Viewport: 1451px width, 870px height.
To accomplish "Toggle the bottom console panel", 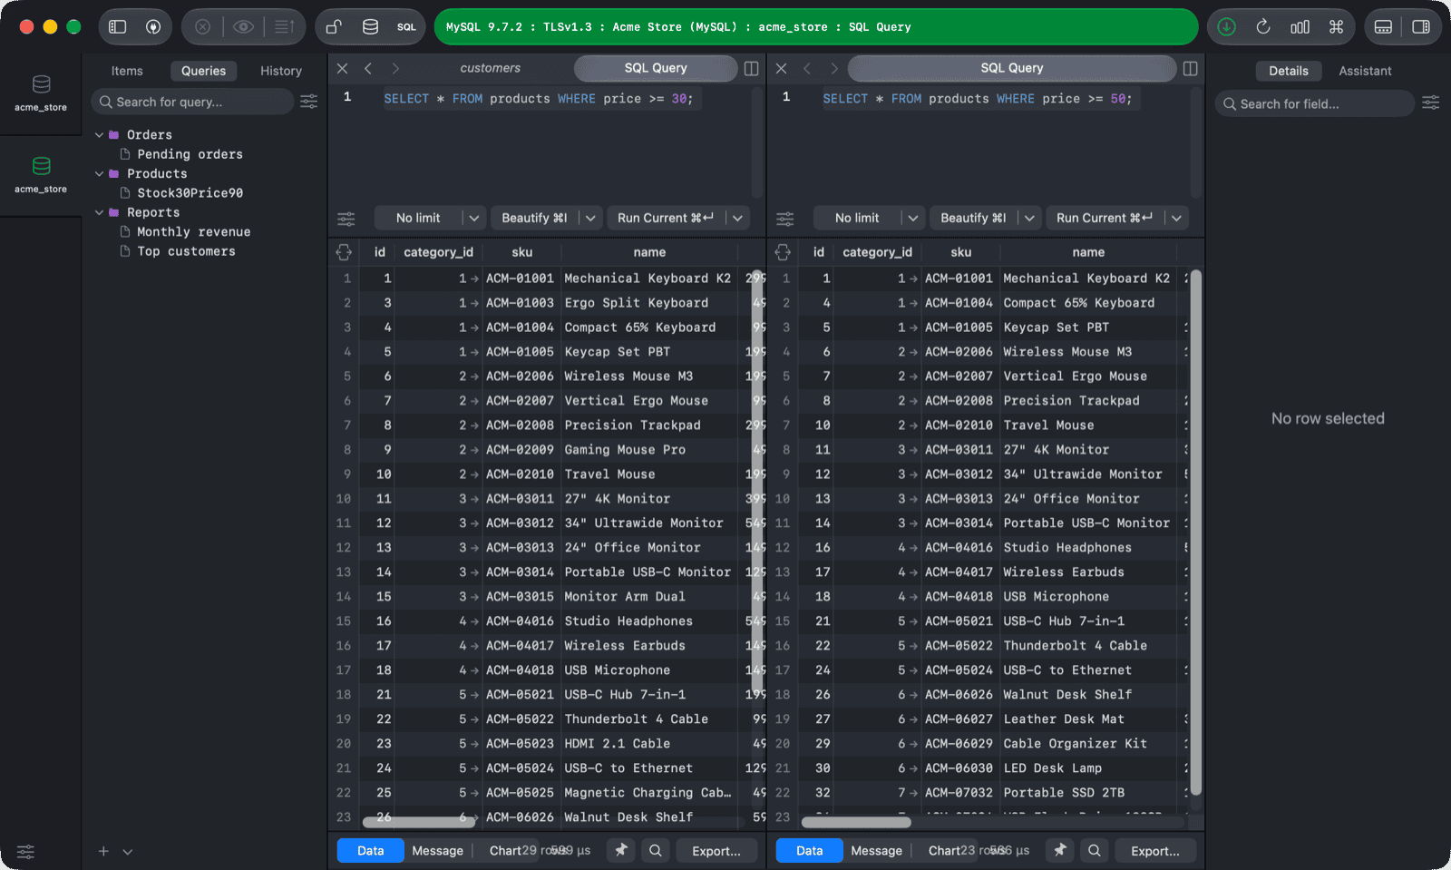I will [1383, 27].
